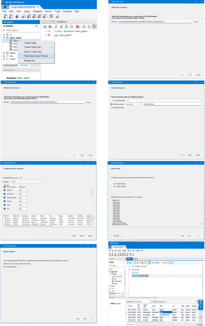This screenshot has height=326, width=205.
Task: Open script folder icon in the editor with two query lines
Action: (45, 27)
